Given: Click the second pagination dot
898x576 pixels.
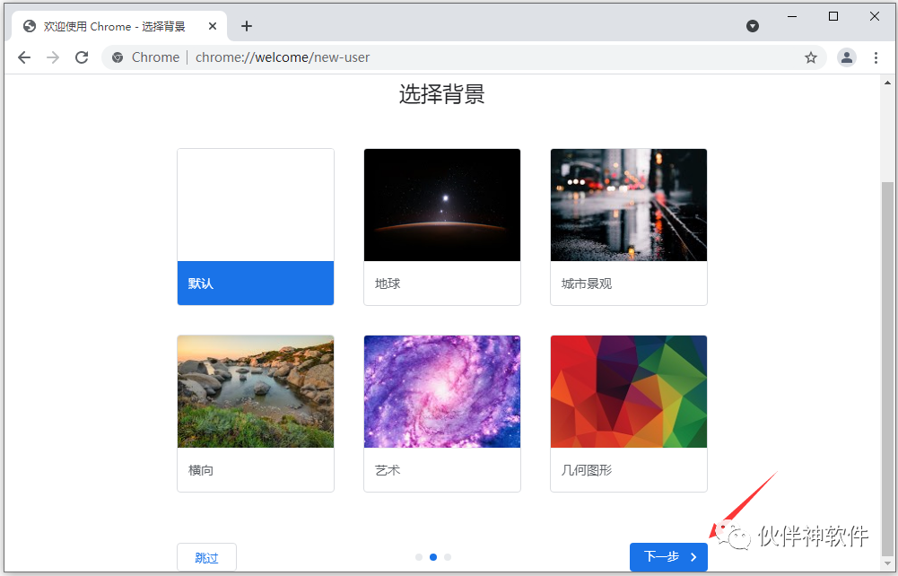Looking at the screenshot, I should (x=433, y=557).
